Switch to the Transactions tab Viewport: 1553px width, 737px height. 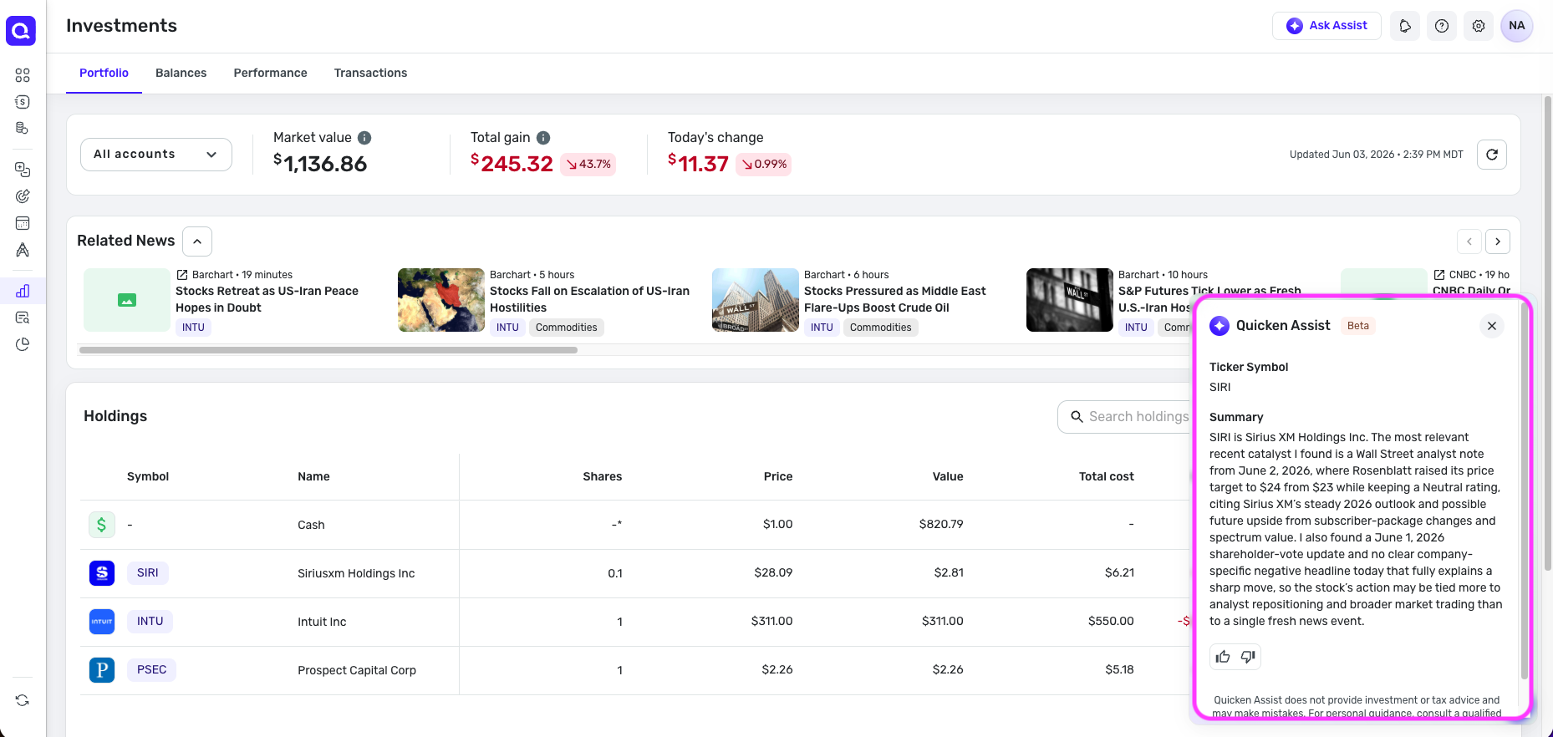click(x=371, y=74)
